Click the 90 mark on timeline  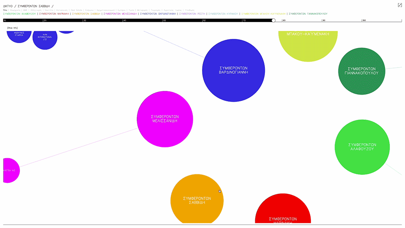click(x=323, y=20)
